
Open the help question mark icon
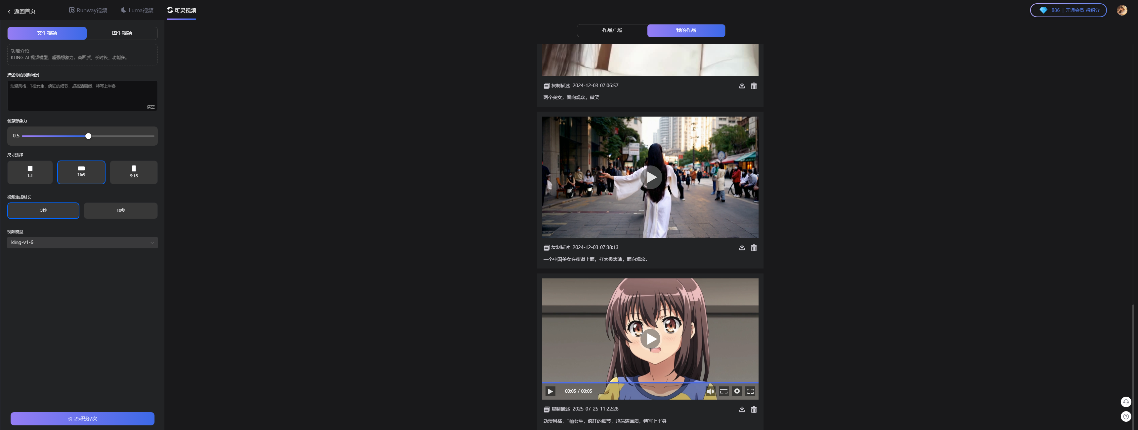pyautogui.click(x=1126, y=416)
